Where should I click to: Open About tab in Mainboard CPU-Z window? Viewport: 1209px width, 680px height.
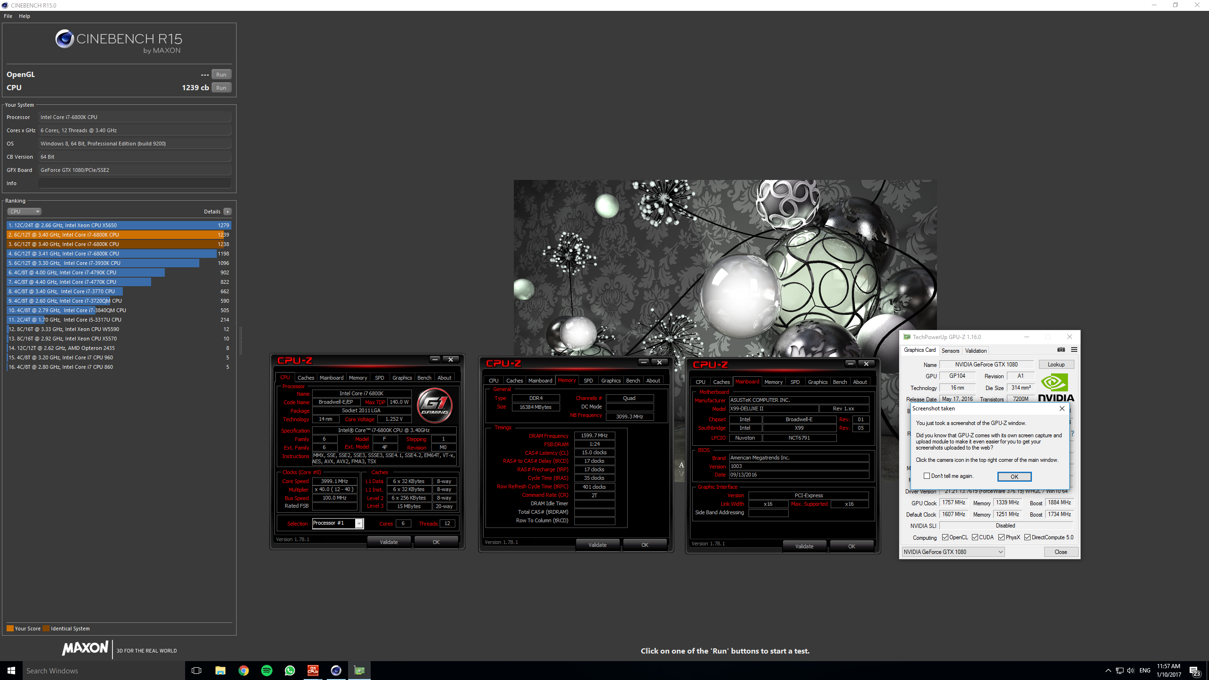pos(860,382)
